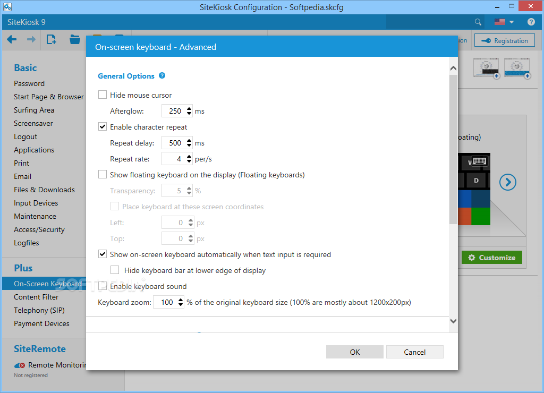Check Place keyboard at these screen coordinates
This screenshot has height=393, width=544.
point(115,207)
